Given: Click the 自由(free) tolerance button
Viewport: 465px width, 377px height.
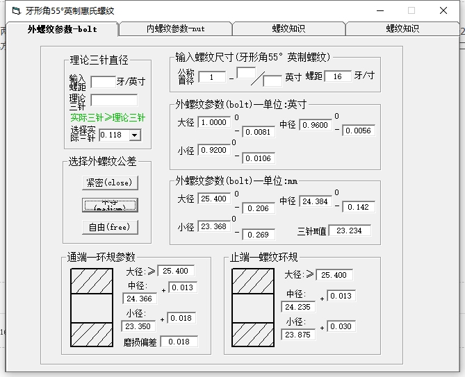Looking at the screenshot, I should (x=110, y=227).
